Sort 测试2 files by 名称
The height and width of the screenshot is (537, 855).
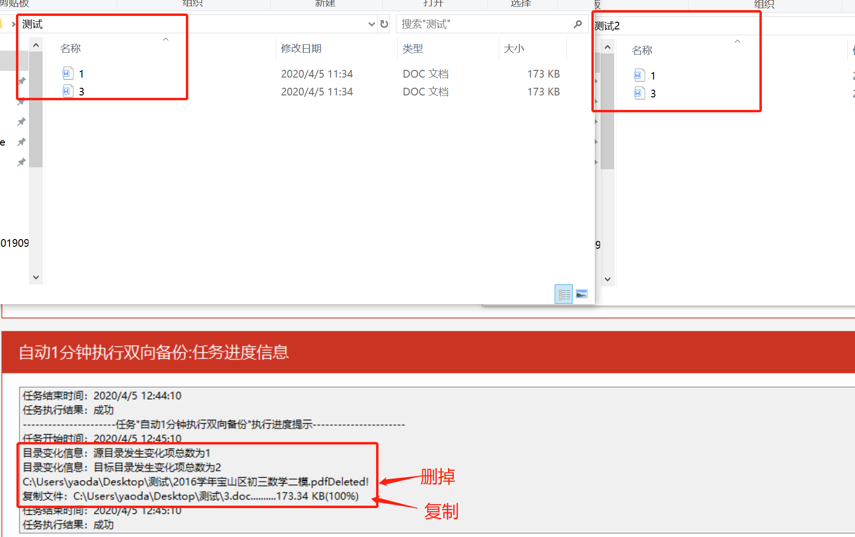click(x=642, y=50)
